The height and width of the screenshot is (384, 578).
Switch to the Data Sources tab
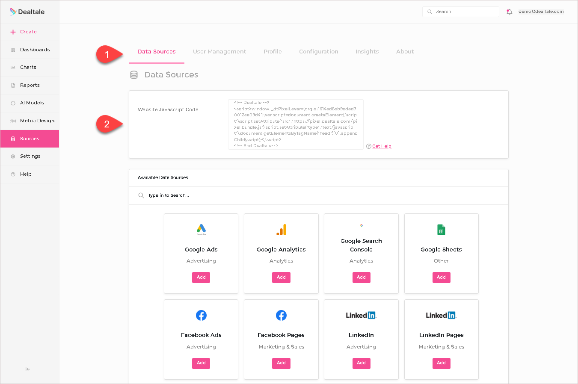point(157,52)
